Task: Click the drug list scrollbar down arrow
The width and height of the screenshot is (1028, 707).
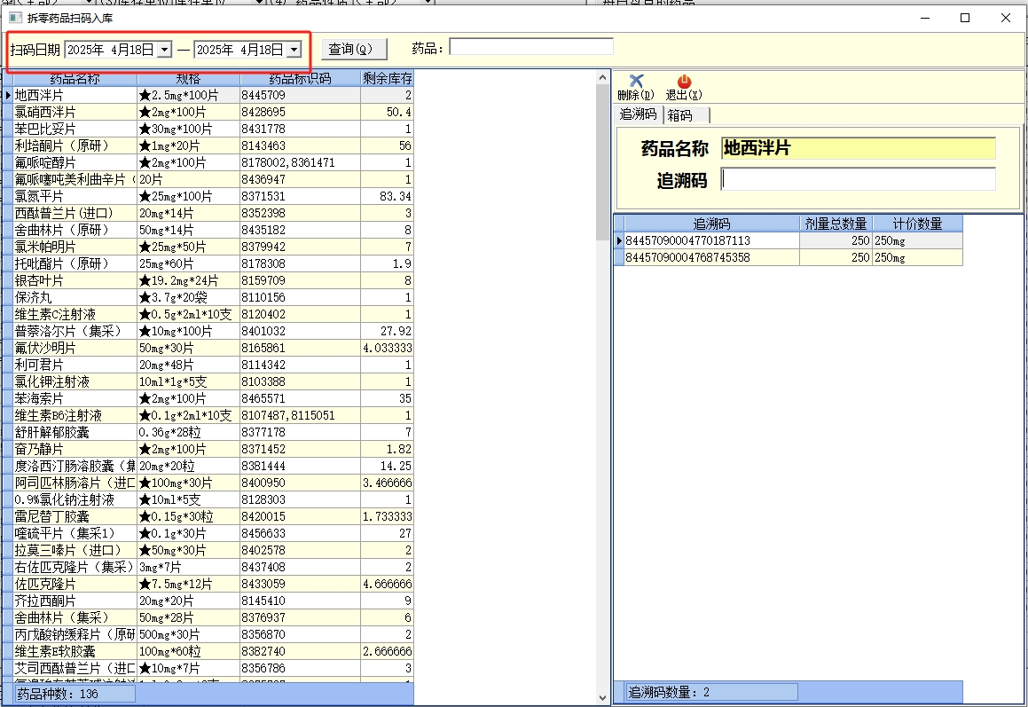Action: pyautogui.click(x=602, y=698)
